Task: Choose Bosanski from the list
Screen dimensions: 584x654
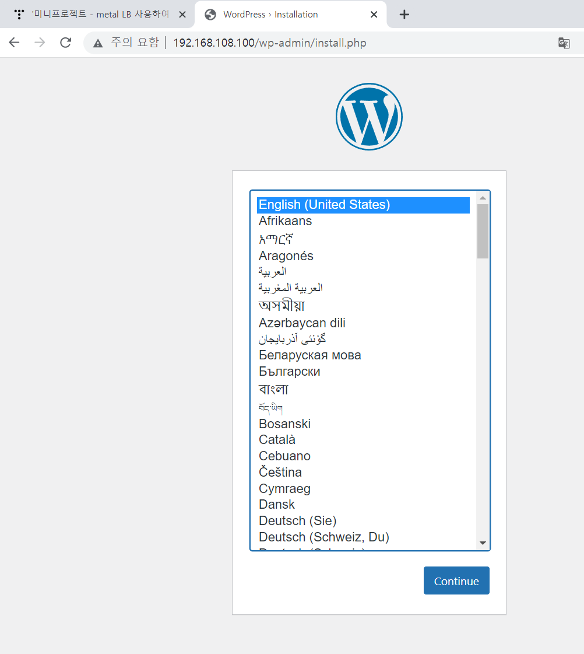Action: pos(363,424)
